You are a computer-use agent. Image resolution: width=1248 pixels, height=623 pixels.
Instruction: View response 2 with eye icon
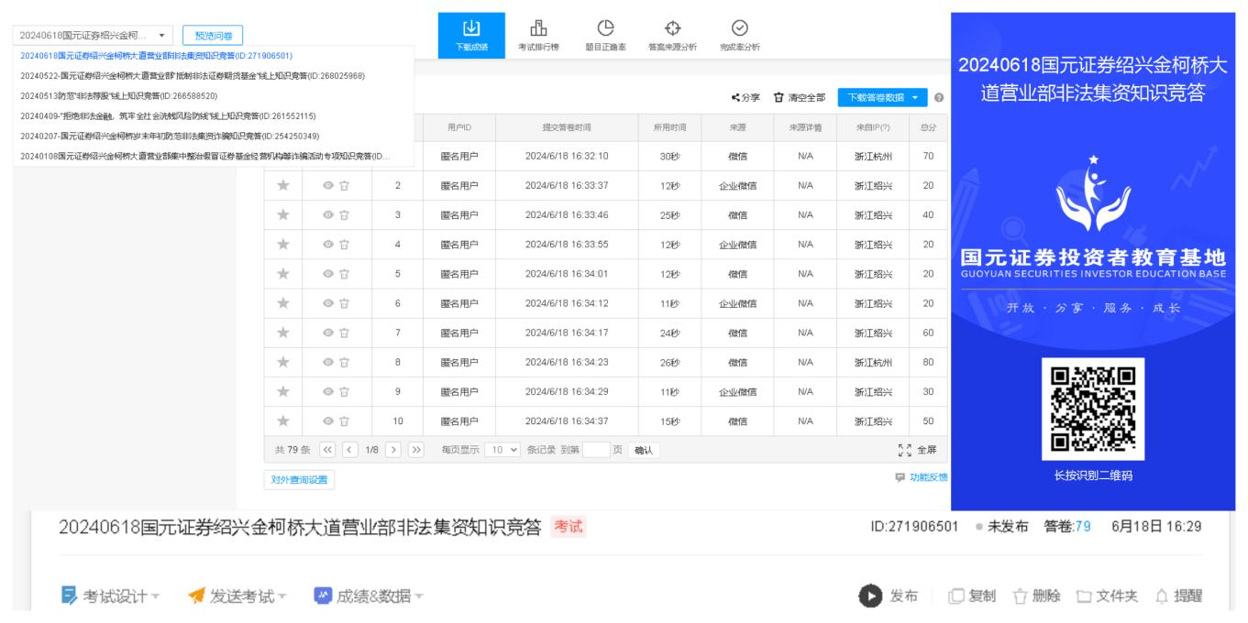[327, 186]
